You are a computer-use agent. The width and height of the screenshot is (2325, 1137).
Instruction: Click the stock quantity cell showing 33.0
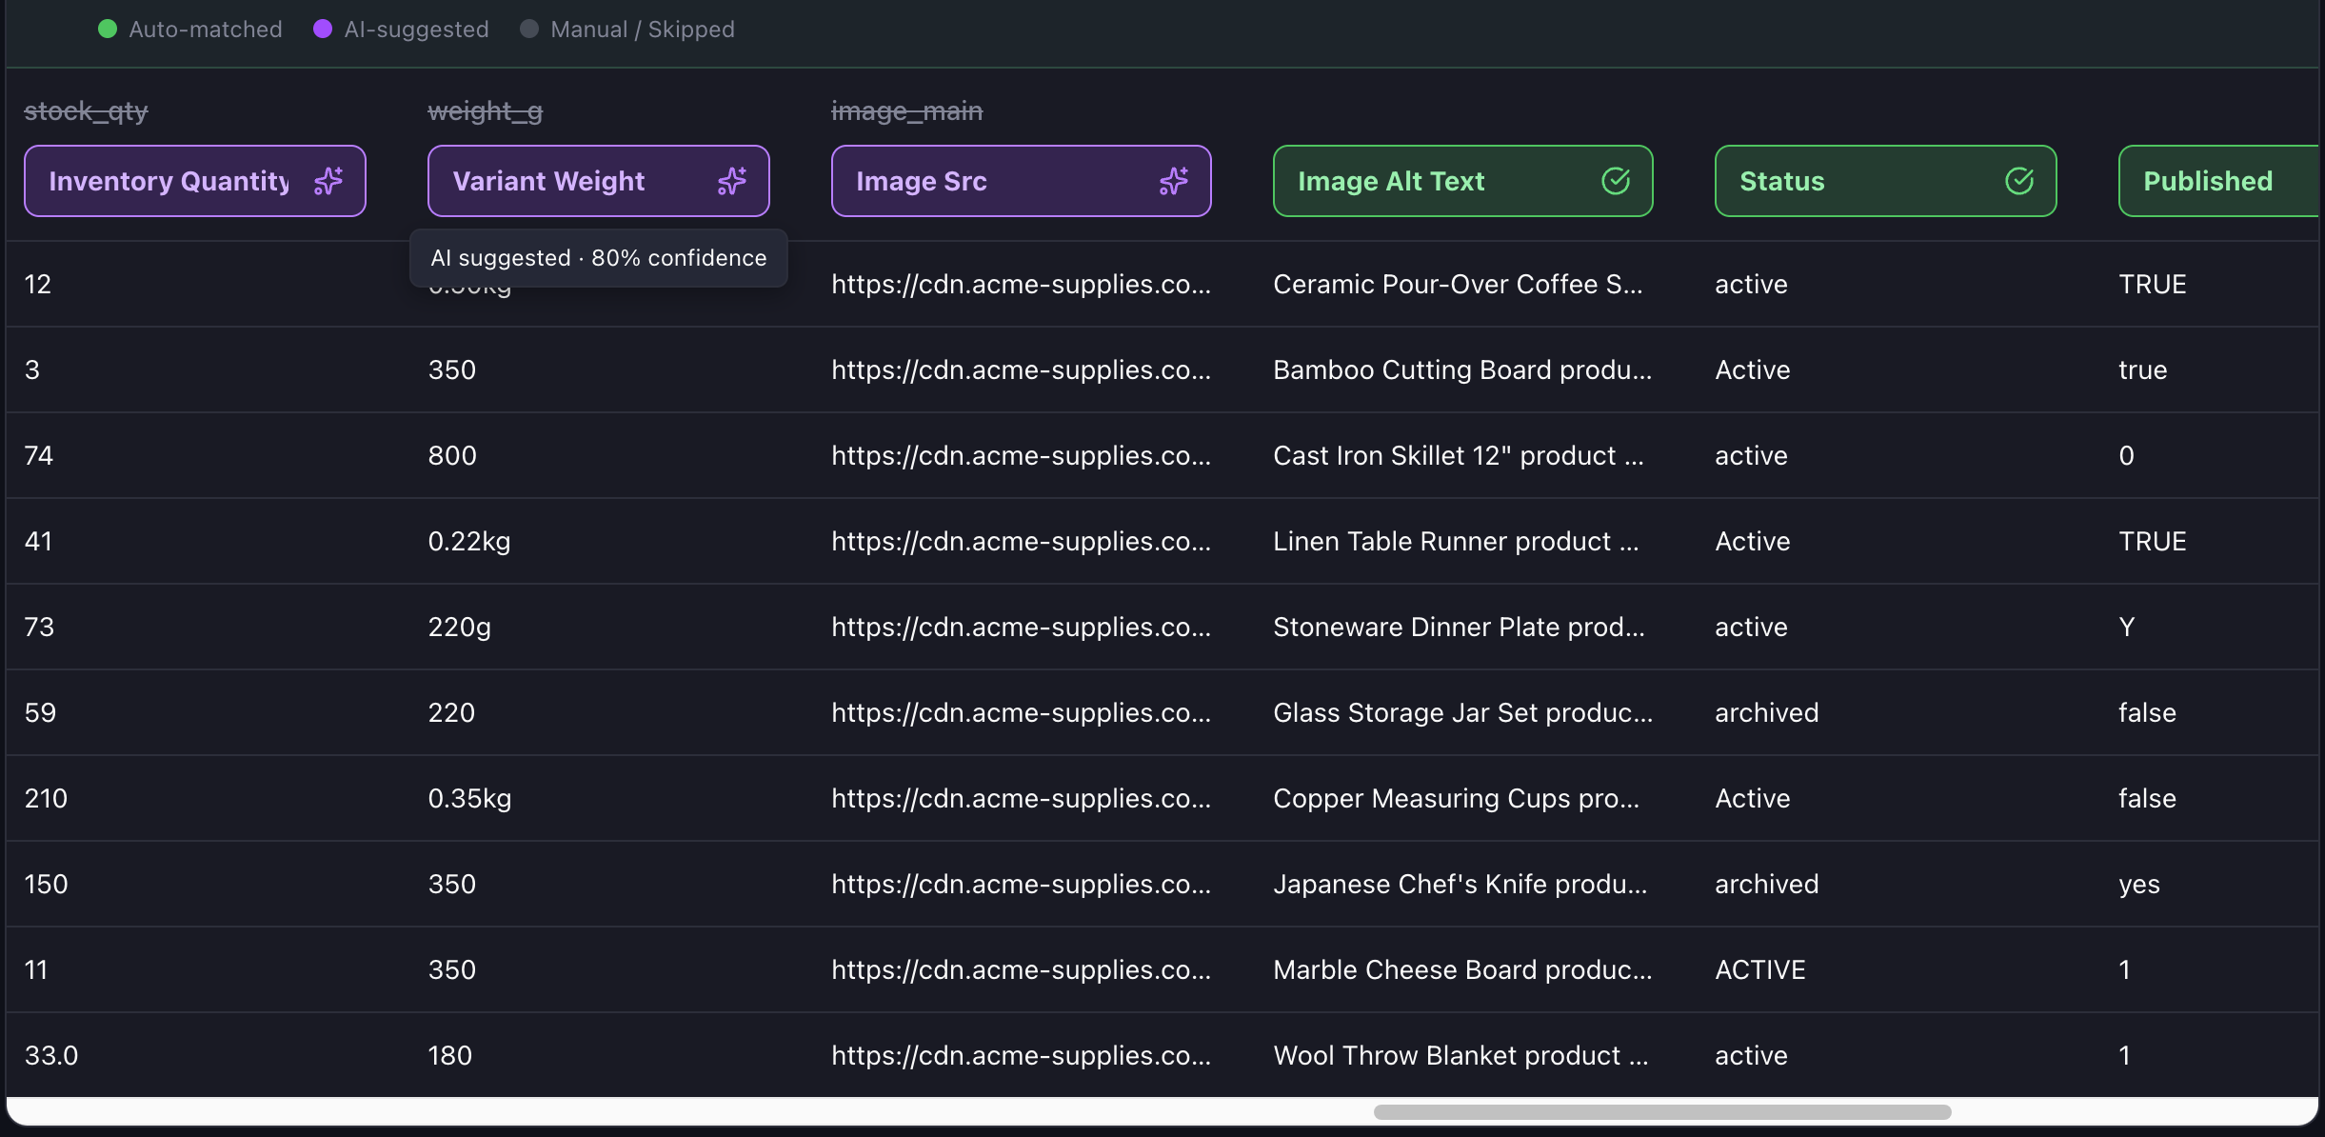click(x=51, y=1055)
